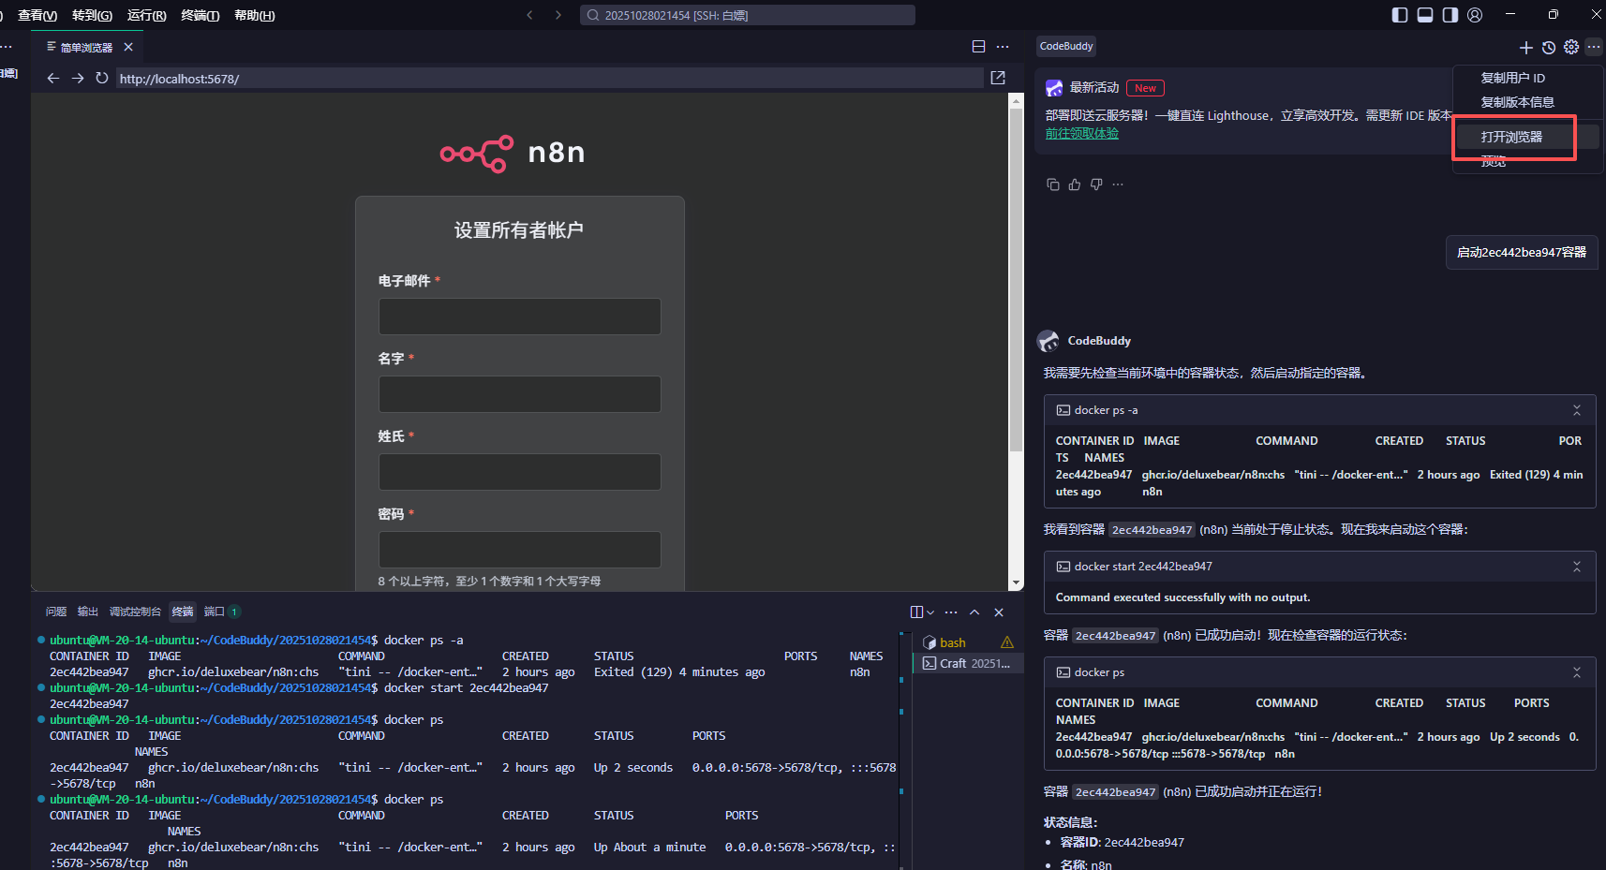This screenshot has width=1606, height=870.
Task: Click the 密码 input field
Action: 520,550
